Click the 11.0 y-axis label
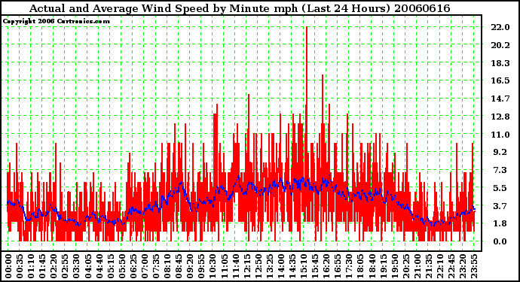The height and width of the screenshot is (282, 520). 500,135
